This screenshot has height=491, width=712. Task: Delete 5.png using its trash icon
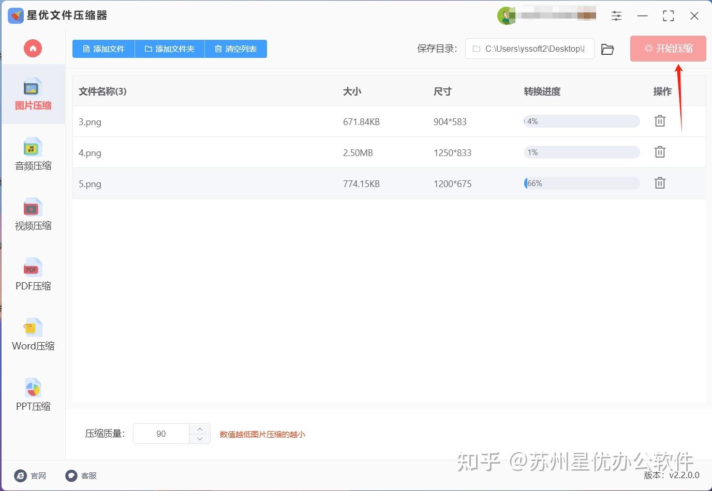[x=660, y=183]
